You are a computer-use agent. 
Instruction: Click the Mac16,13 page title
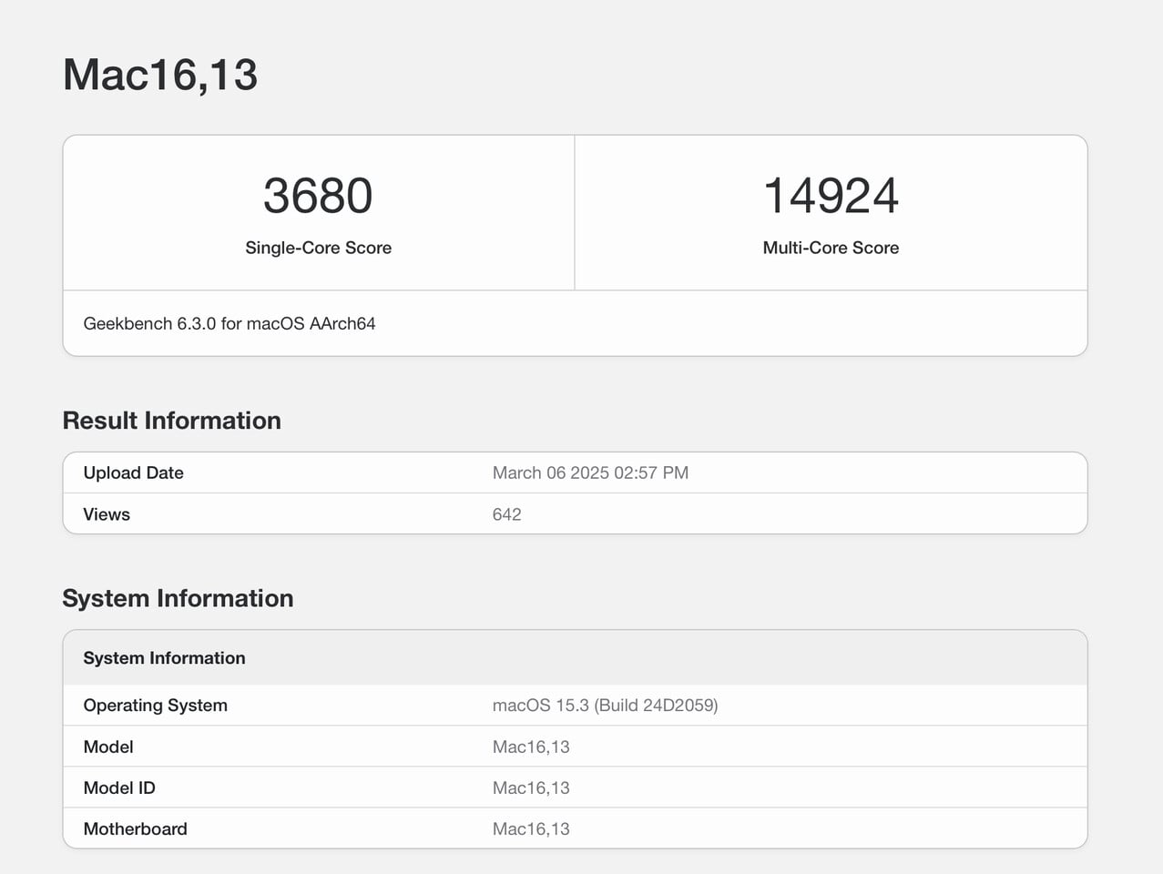click(x=160, y=76)
